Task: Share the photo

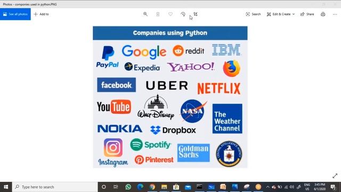Action: pos(307,14)
